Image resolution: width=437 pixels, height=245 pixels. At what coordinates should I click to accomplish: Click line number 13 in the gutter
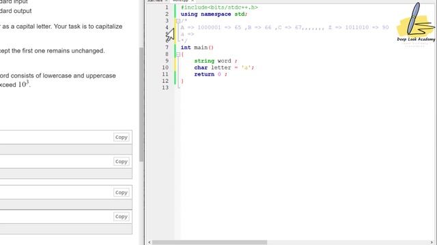[x=165, y=88]
